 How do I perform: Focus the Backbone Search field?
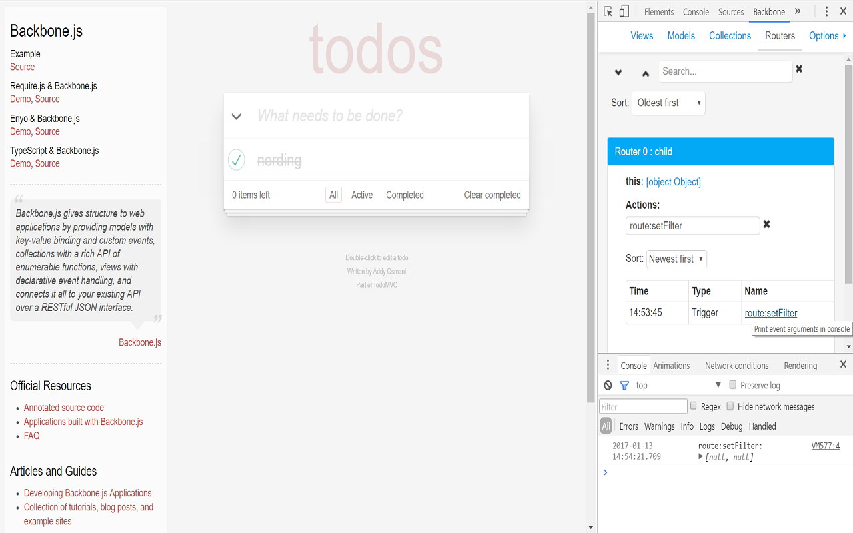[x=725, y=71]
